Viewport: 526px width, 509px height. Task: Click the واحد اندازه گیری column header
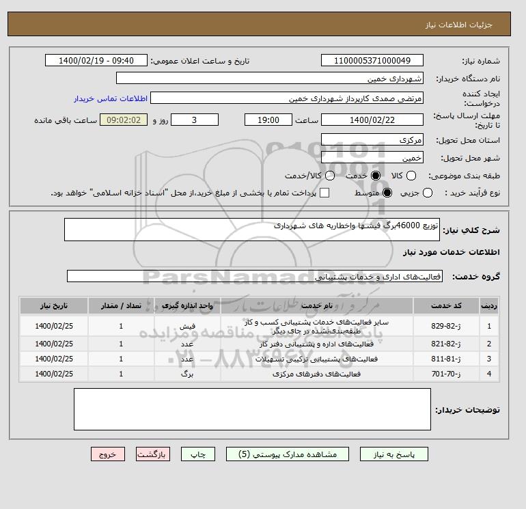tap(188, 305)
